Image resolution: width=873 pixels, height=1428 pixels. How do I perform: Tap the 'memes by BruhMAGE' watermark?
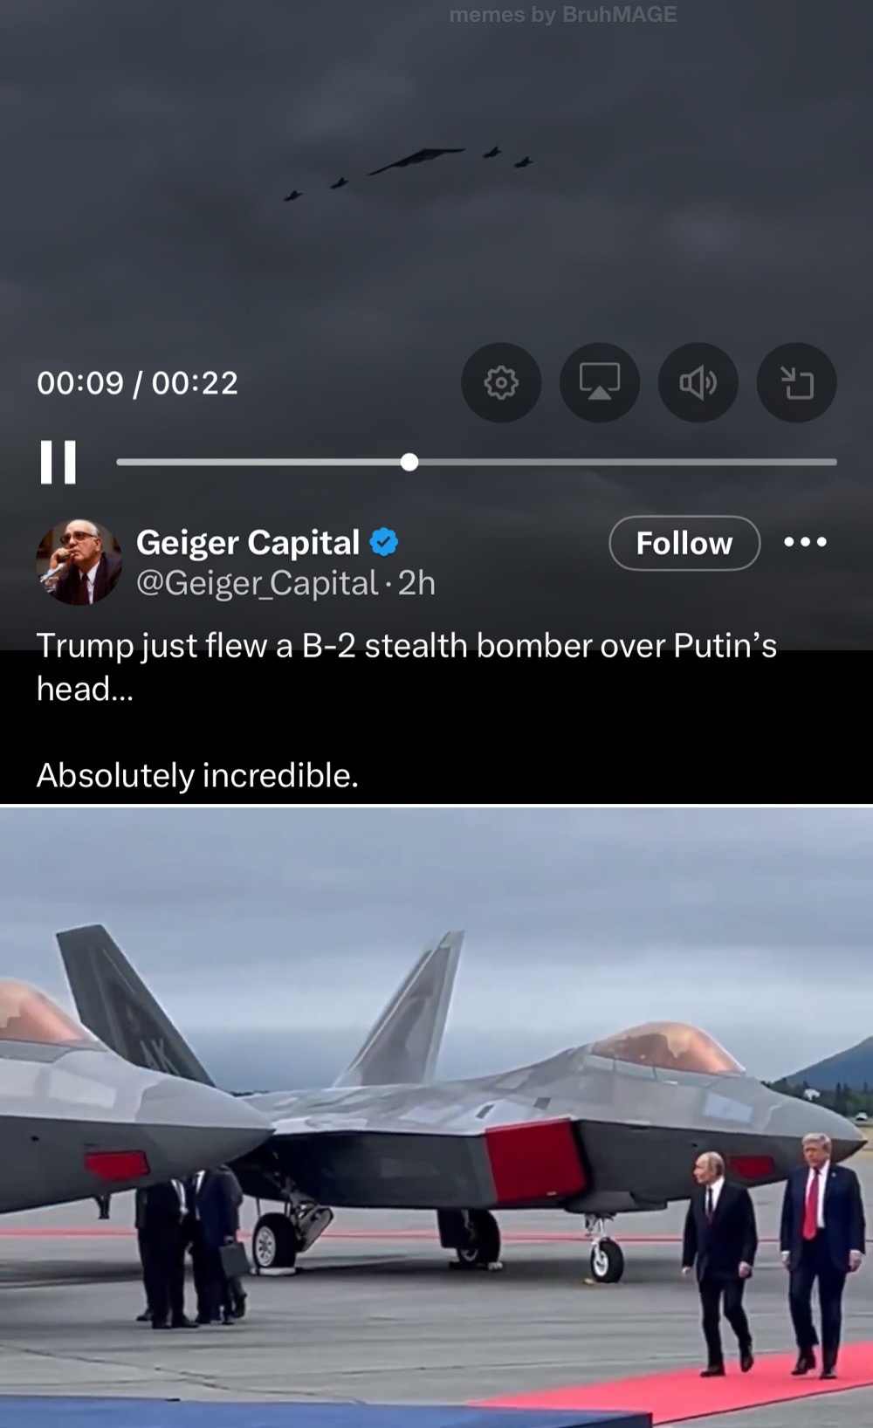pos(563,15)
